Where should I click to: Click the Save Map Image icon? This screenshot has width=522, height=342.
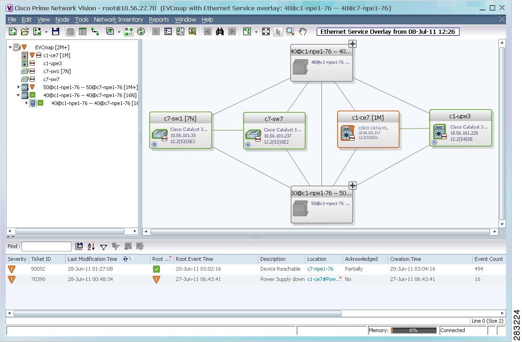point(180,31)
